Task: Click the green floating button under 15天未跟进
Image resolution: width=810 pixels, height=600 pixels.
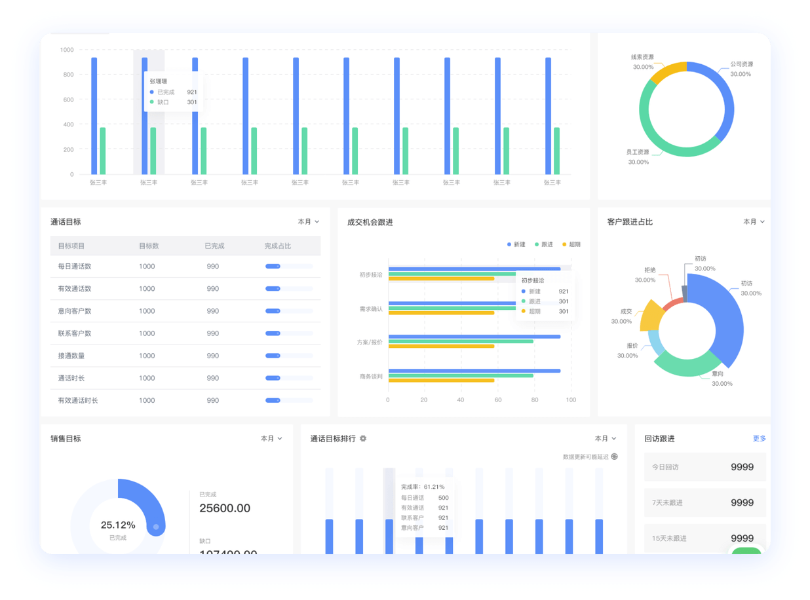Action: tap(746, 551)
